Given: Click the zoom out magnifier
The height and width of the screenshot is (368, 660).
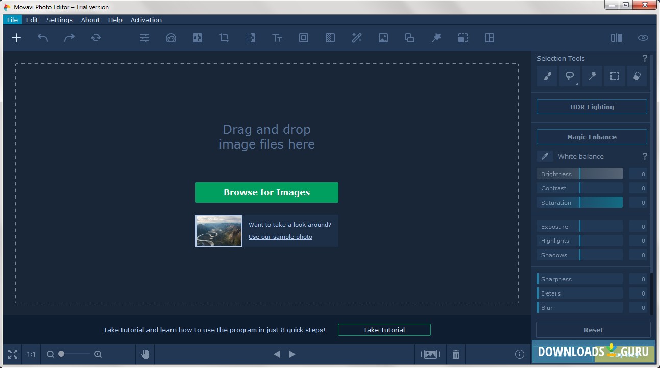Looking at the screenshot, I should (x=51, y=354).
